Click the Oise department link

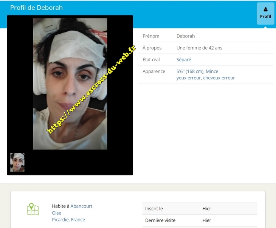pos(57,213)
